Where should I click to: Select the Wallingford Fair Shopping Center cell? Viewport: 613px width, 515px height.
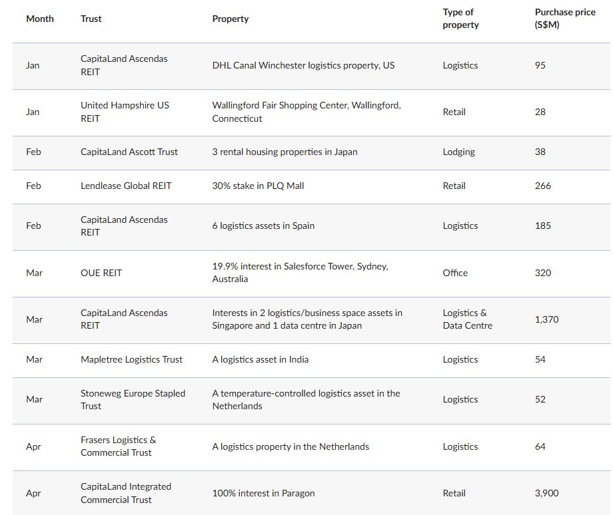(306, 112)
